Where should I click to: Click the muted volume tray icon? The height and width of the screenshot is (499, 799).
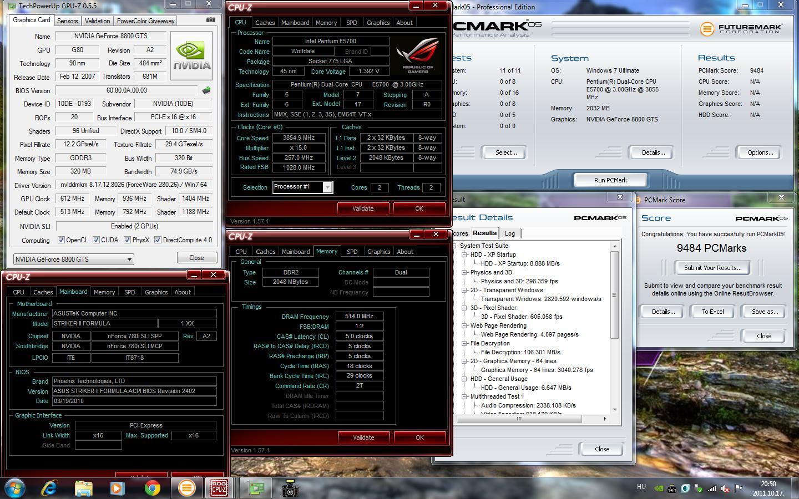coord(725,488)
